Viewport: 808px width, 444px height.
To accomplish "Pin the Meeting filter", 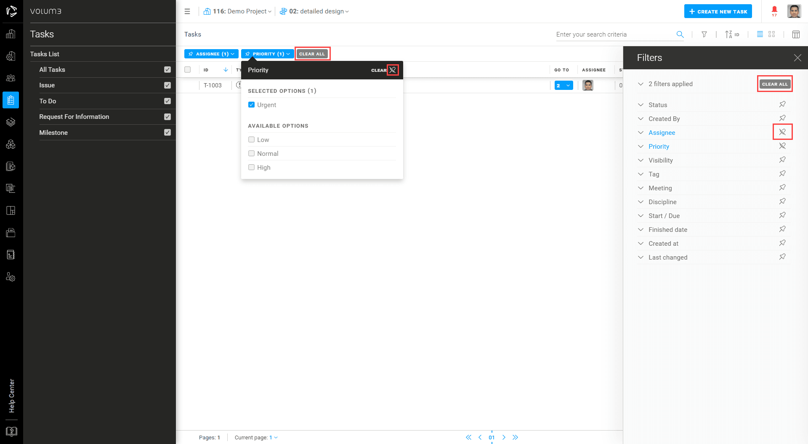I will (782, 187).
